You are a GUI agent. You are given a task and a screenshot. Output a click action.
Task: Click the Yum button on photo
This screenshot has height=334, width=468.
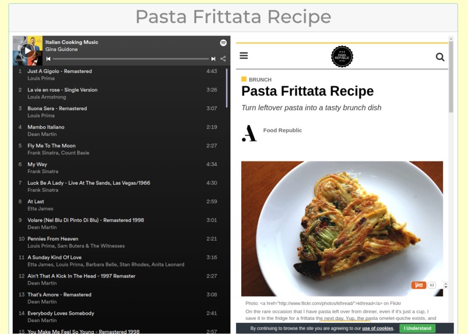click(x=419, y=285)
